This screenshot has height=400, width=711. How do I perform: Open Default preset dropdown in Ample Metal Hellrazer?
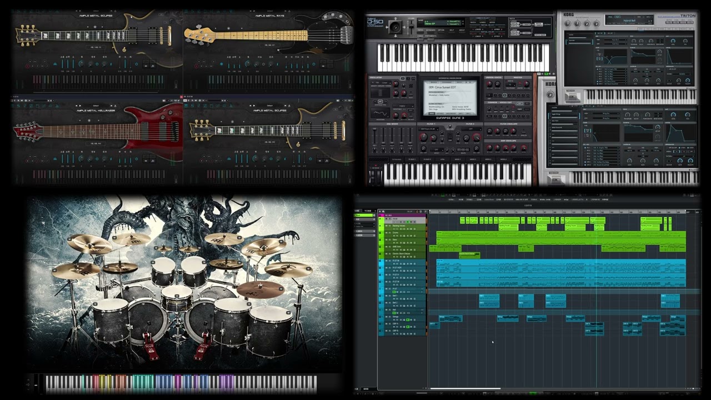tap(96, 106)
